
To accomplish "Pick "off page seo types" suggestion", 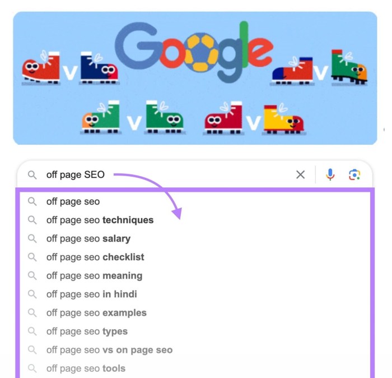I will 87,331.
